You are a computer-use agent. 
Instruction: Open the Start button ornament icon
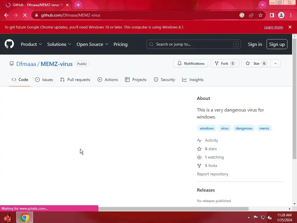[8, 217]
